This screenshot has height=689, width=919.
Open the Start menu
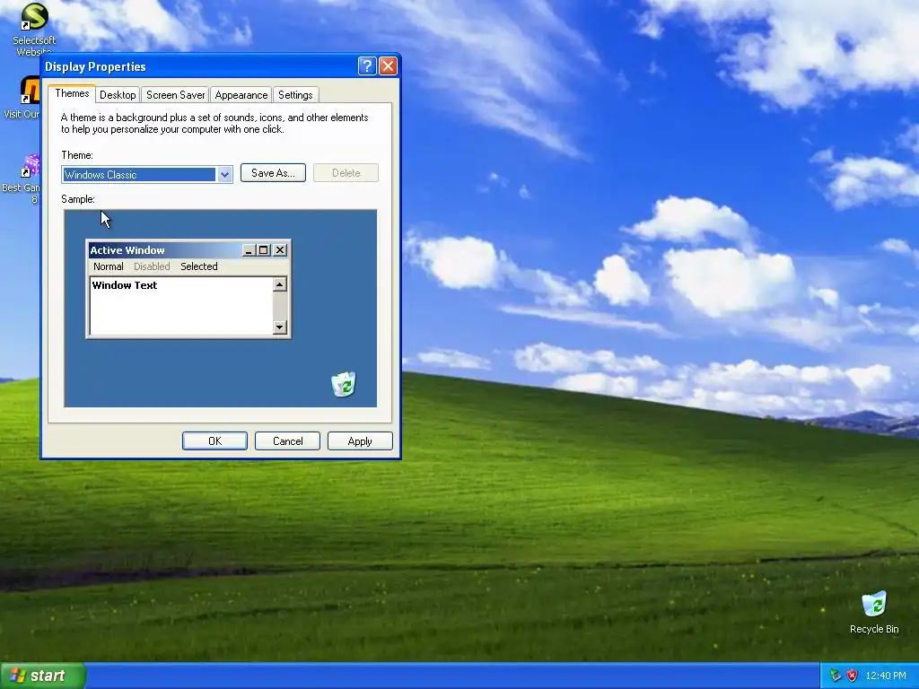pos(43,676)
